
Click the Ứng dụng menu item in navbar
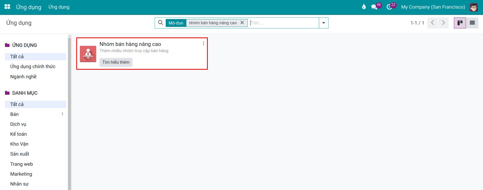pyautogui.click(x=59, y=7)
